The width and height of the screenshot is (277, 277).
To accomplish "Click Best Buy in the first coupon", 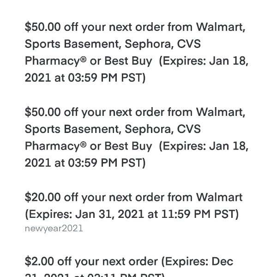I will pos(128,61).
